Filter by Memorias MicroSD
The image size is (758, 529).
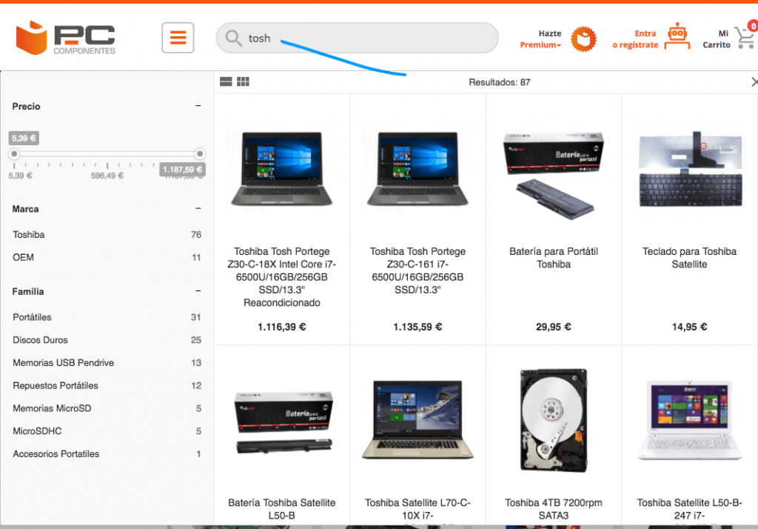(x=107, y=408)
